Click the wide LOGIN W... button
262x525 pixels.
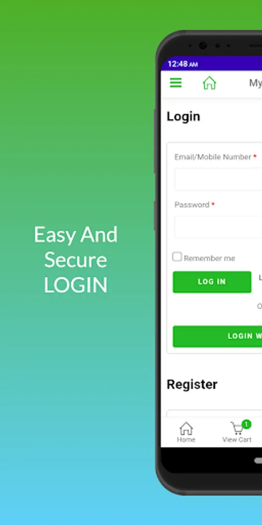click(217, 336)
